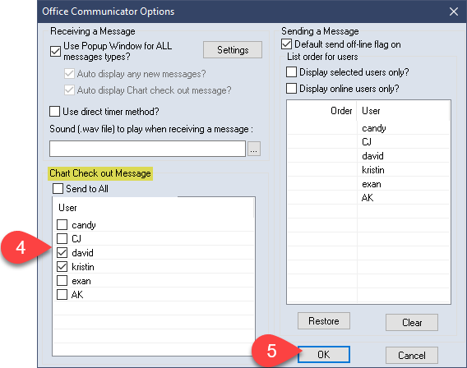
Task: Select candy row in the order list
Action: (368, 128)
